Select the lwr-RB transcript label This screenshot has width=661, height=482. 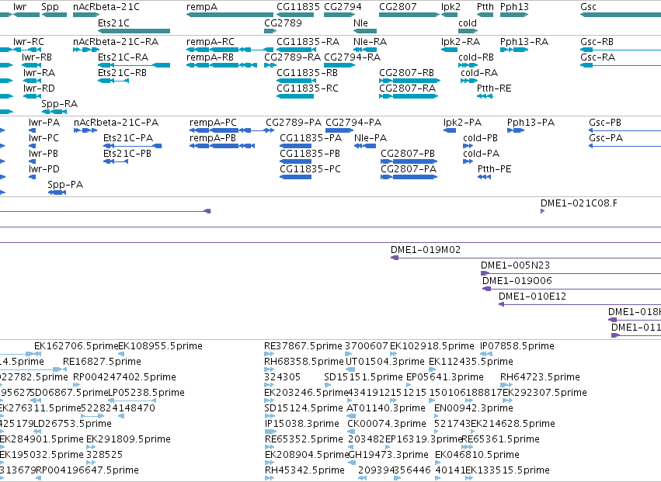click(x=37, y=57)
